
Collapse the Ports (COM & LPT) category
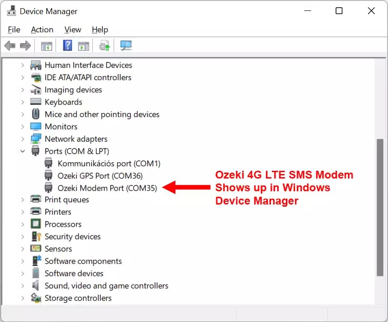(x=23, y=151)
